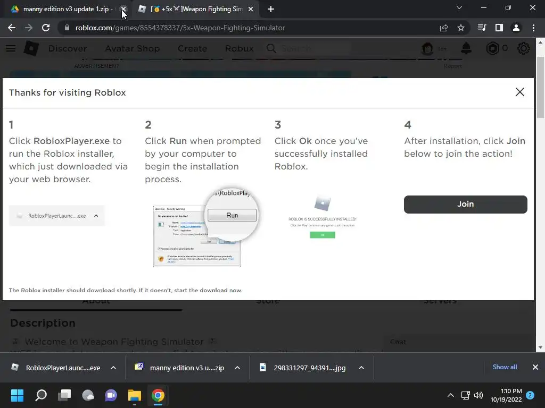The width and height of the screenshot is (545, 408).
Task: Open Windows taskbar search
Action: [41, 395]
